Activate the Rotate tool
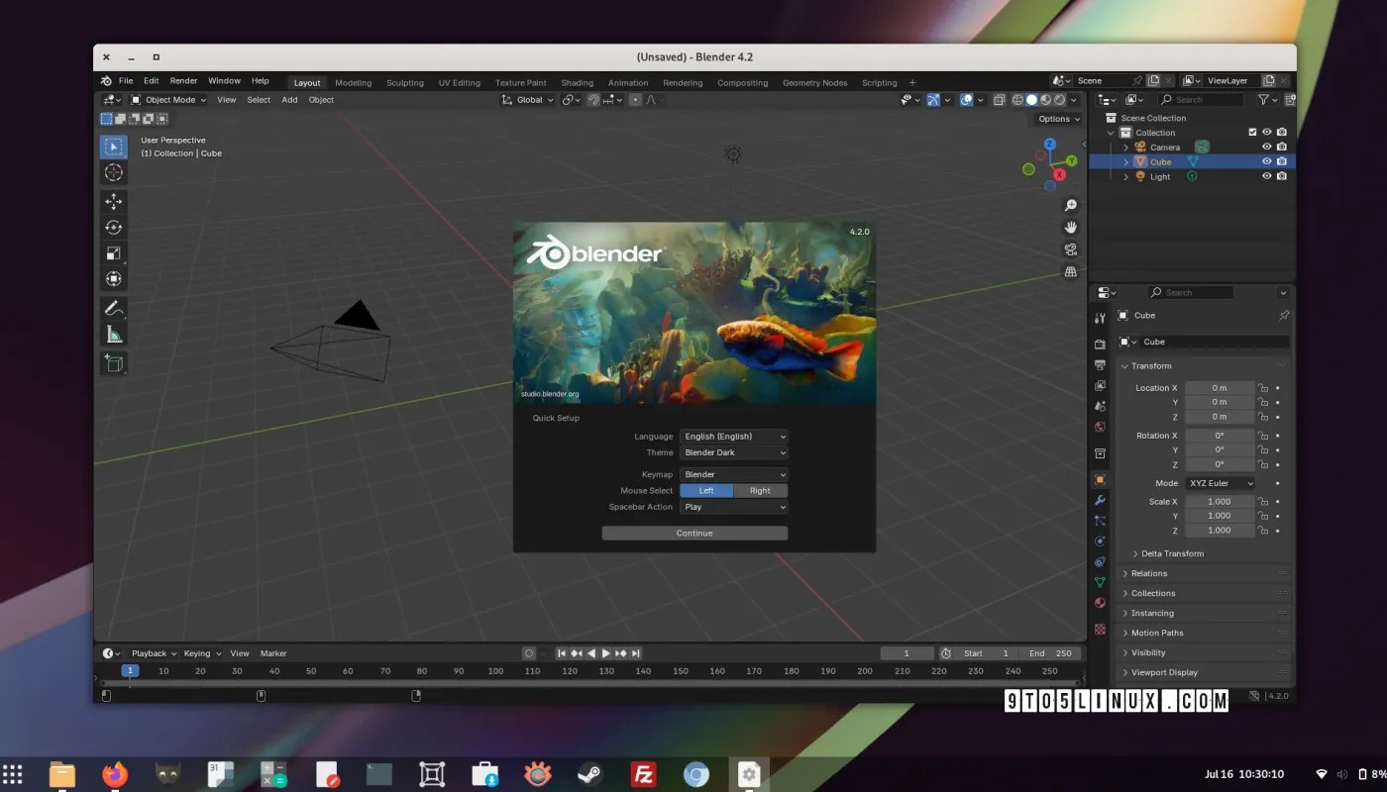1387x792 pixels. click(x=114, y=227)
